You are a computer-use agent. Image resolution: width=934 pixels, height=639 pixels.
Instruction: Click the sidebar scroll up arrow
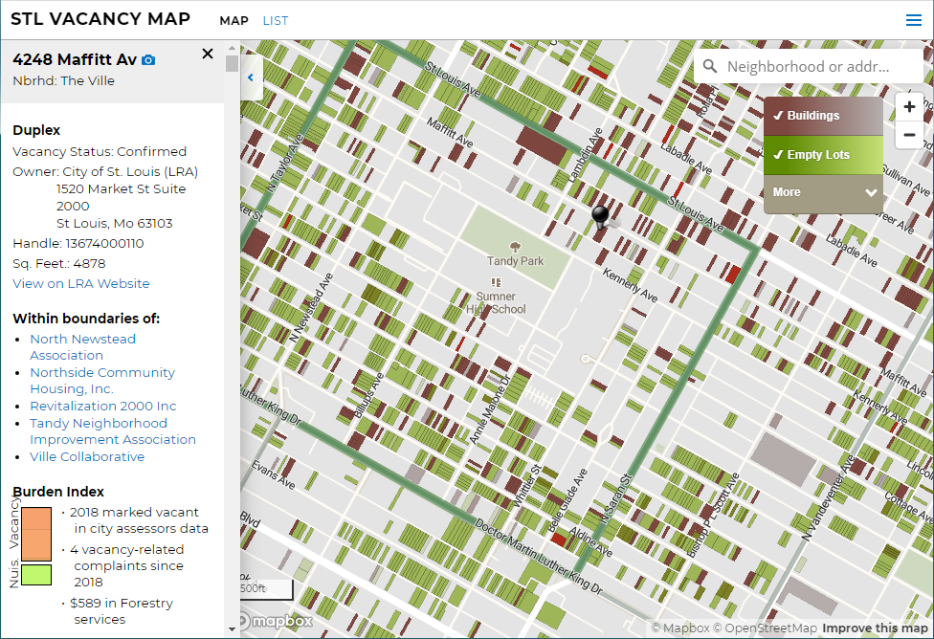tap(232, 48)
